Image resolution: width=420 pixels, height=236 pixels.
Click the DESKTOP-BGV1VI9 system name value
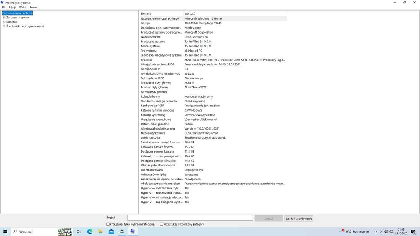tap(196, 37)
